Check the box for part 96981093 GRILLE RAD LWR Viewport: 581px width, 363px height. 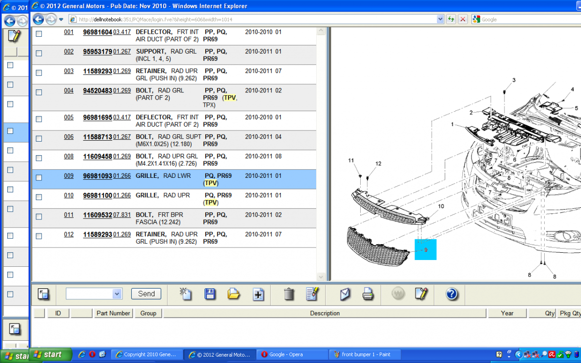coord(39,177)
